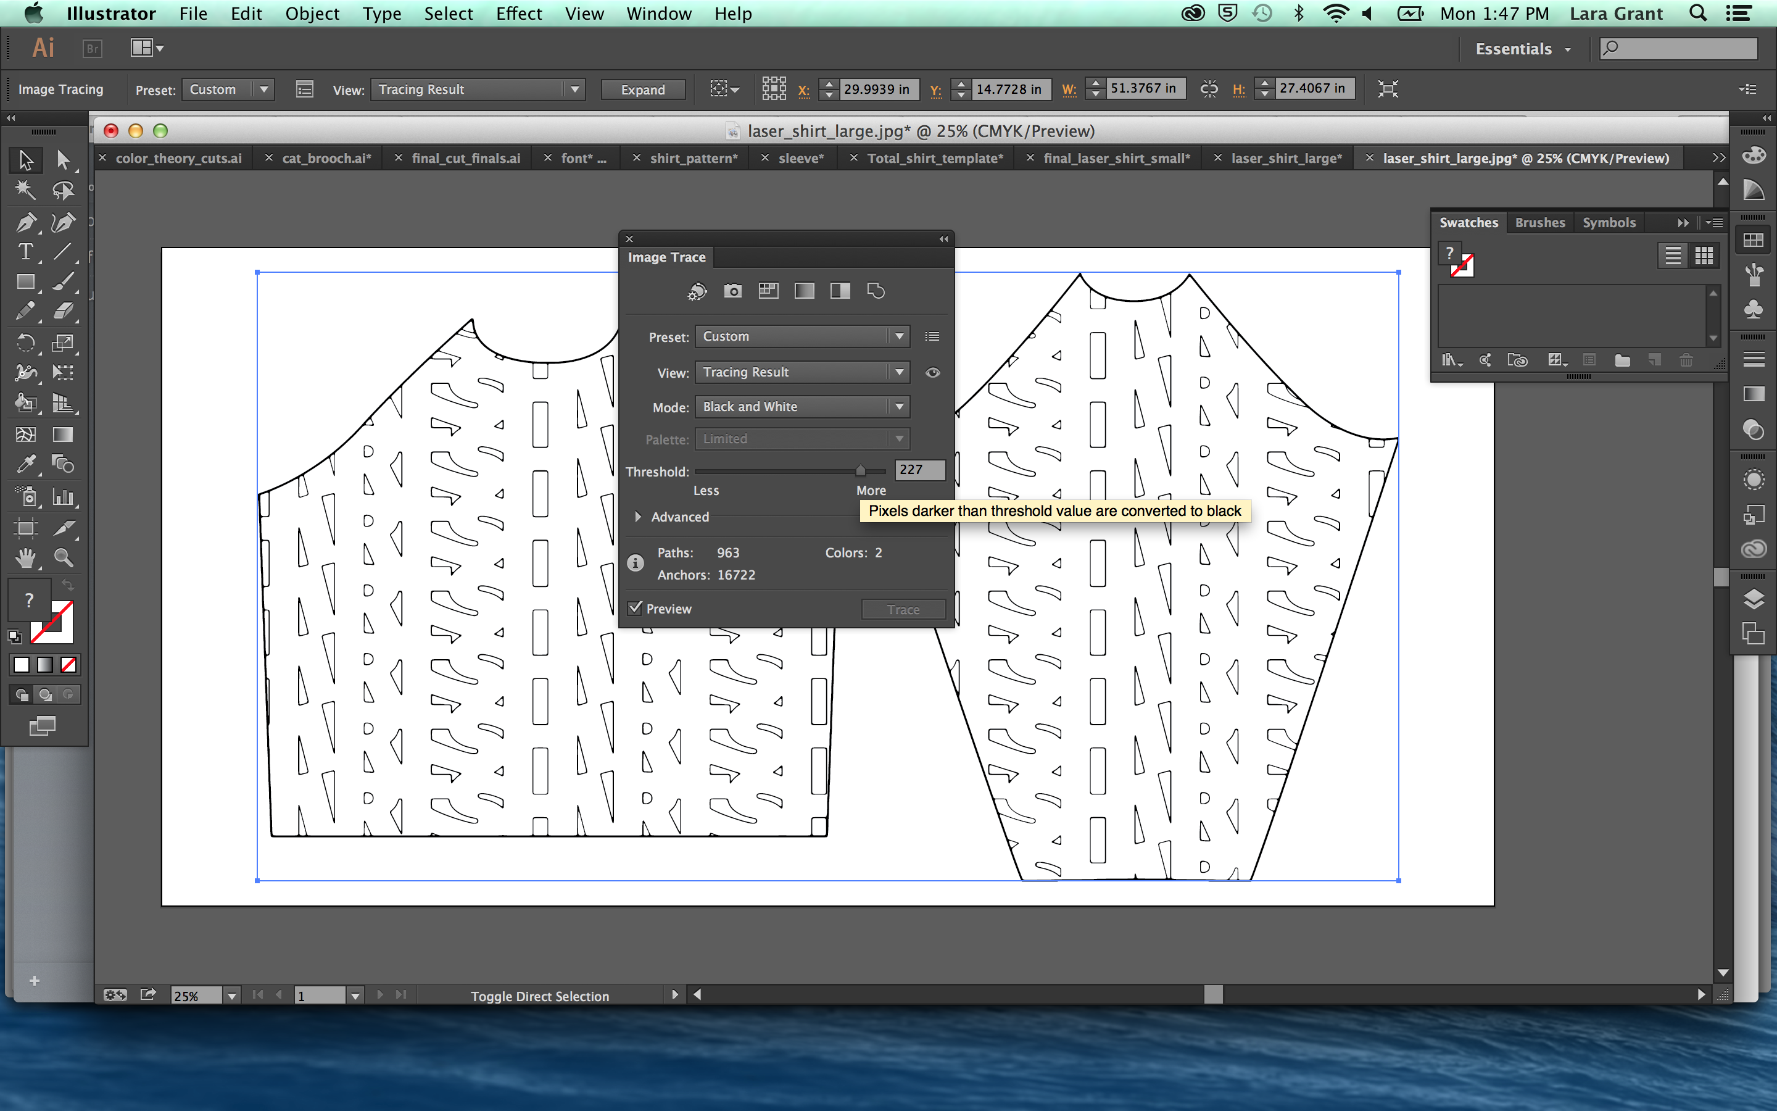Screen dimensions: 1777x1111
Task: Toggle Preview checkbox in Image Trace
Action: pyautogui.click(x=636, y=608)
